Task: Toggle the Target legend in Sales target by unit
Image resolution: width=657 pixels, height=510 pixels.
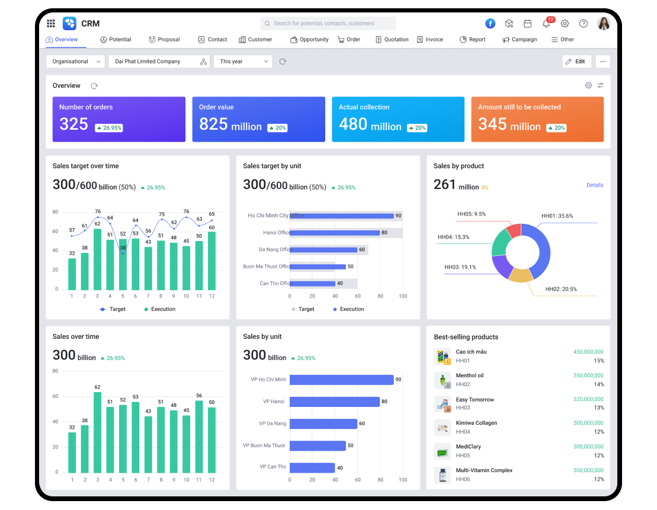Action: tap(303, 309)
